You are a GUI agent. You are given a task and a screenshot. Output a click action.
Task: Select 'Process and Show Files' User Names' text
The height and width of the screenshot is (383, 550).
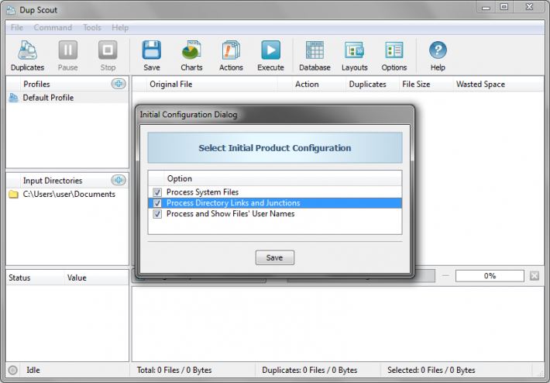230,214
